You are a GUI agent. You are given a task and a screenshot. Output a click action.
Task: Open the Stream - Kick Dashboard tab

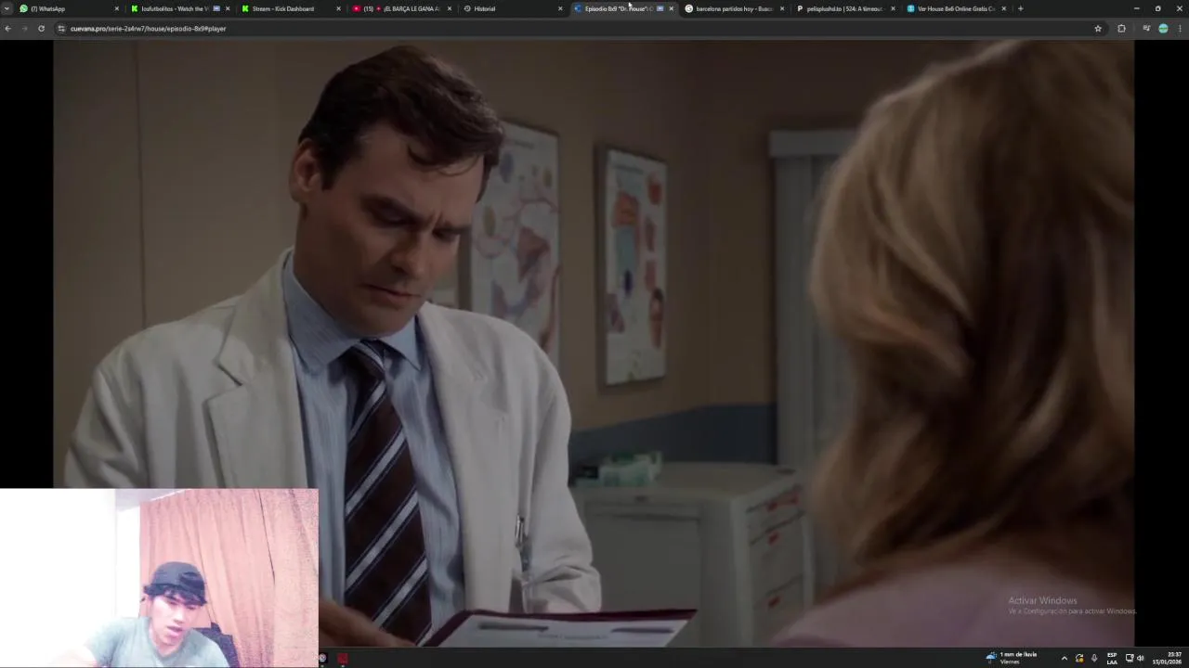point(291,8)
